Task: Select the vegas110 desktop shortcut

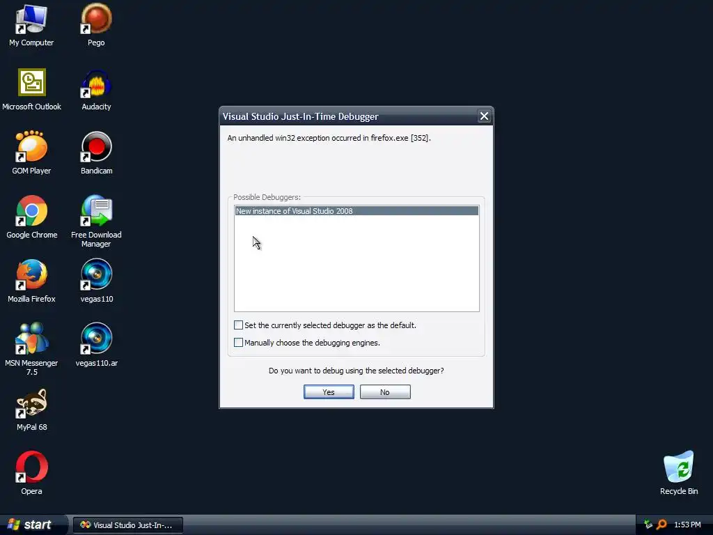Action: pyautogui.click(x=96, y=281)
